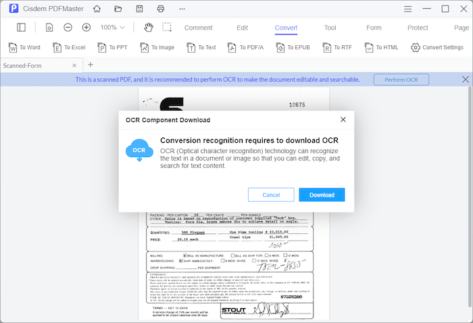Print document using the printer icon
Viewport: 473px width, 323px height.
click(x=160, y=9)
